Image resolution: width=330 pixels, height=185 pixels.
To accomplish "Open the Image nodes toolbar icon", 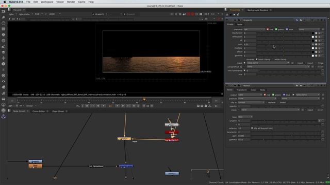I will [4, 11].
